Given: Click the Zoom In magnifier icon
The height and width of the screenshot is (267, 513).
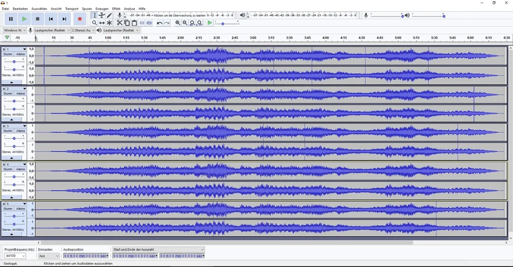Looking at the screenshot, I should coord(178,23).
